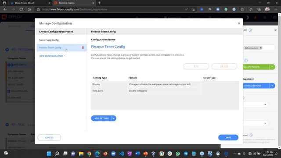Delete Finance Team Config using red trash icon
The width and height of the screenshot is (281, 158).
tap(83, 48)
